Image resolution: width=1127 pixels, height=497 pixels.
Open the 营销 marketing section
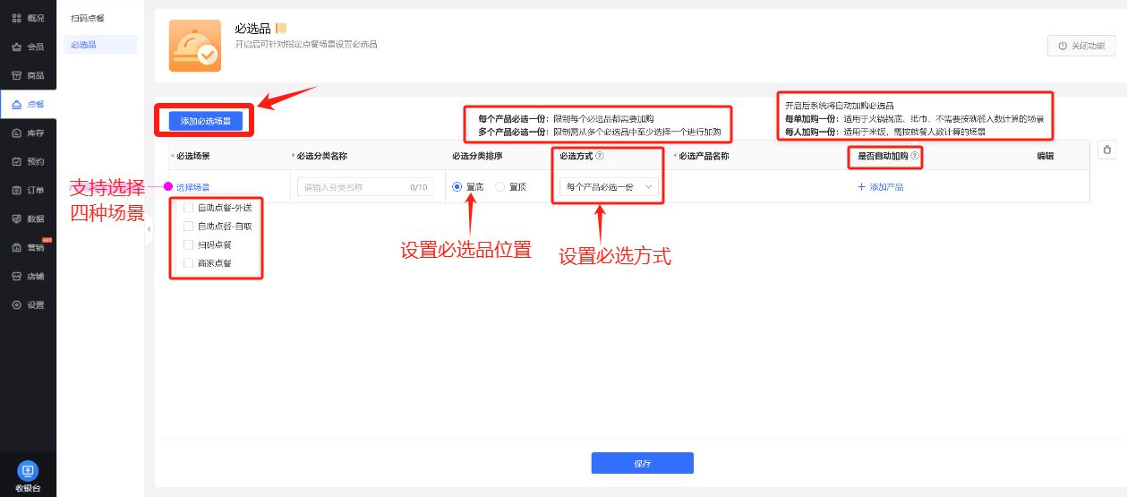[28, 247]
